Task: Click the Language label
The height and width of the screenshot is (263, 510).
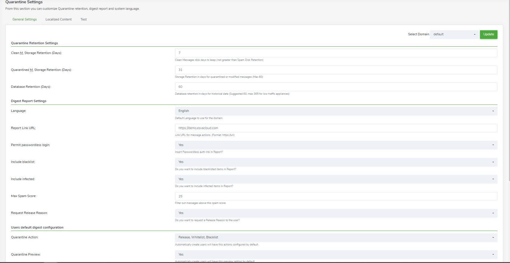Action: tap(18, 111)
